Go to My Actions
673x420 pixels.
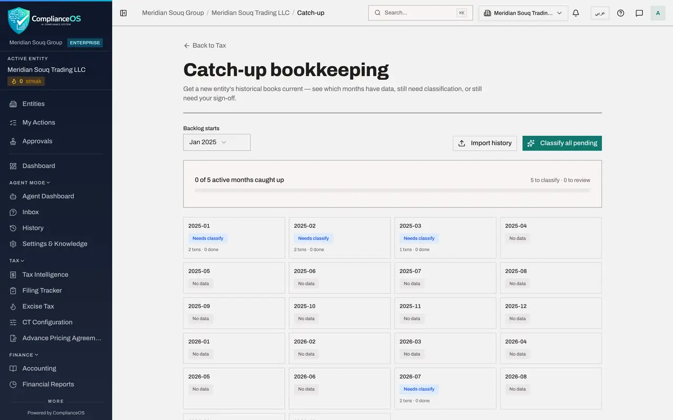(56, 122)
